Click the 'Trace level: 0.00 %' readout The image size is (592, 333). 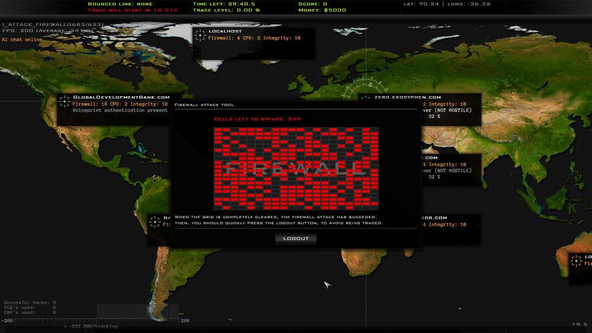tap(226, 10)
